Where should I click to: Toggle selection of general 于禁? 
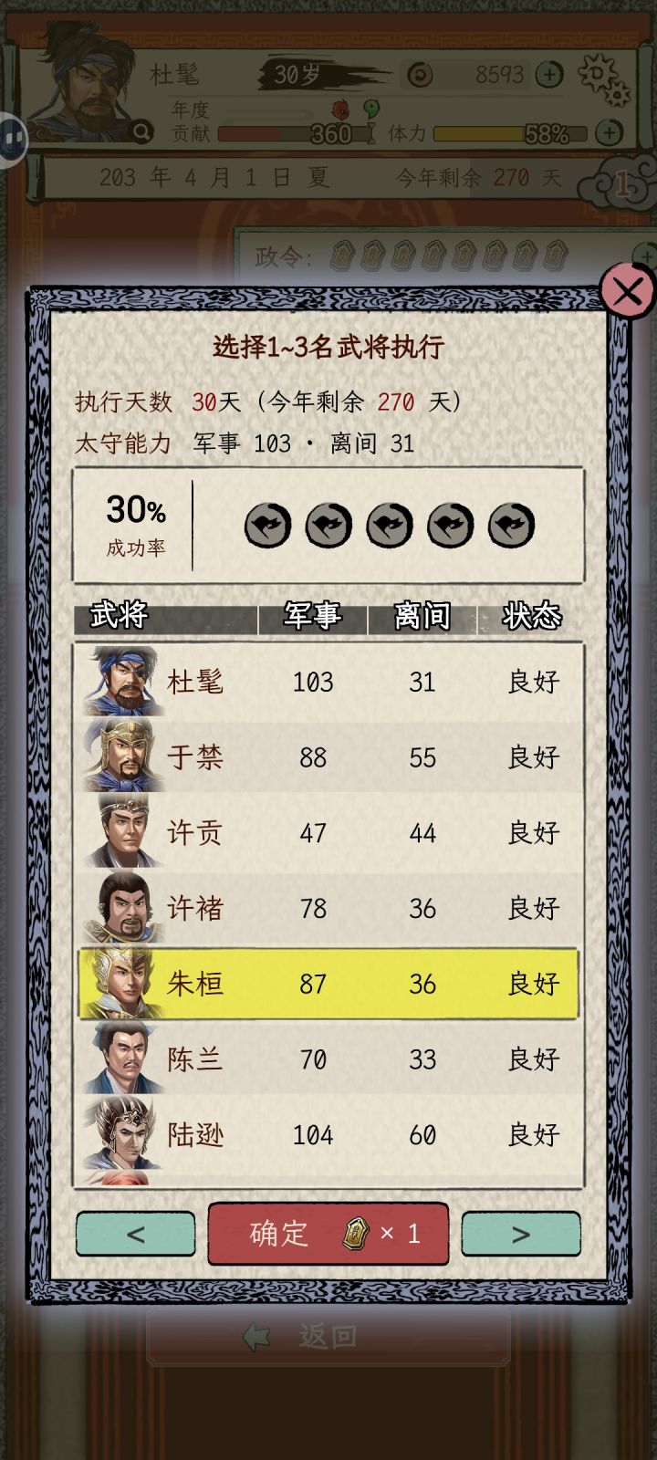pos(328,756)
